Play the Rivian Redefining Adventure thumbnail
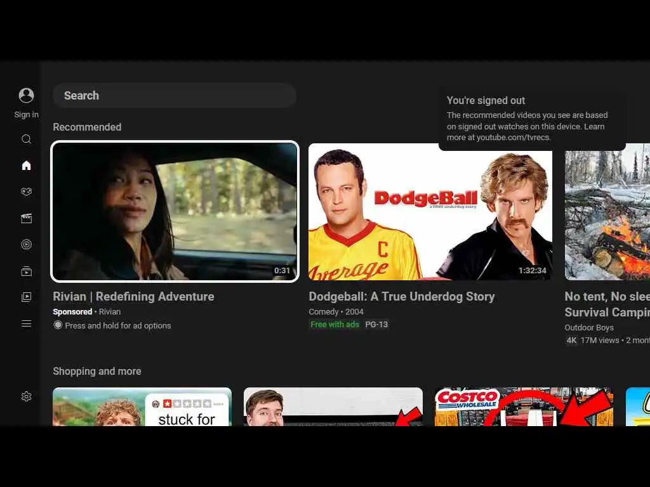The image size is (650, 487). click(175, 212)
